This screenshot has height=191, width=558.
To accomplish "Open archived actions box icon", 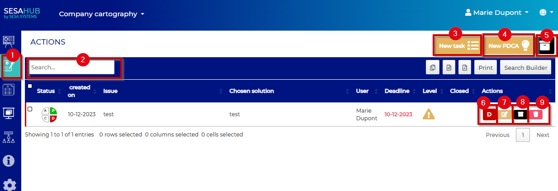I will [x=546, y=45].
